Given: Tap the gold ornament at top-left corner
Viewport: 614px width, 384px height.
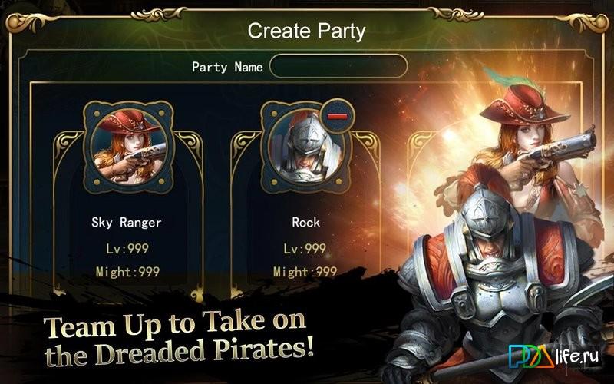Looking at the screenshot, I should coord(24,23).
